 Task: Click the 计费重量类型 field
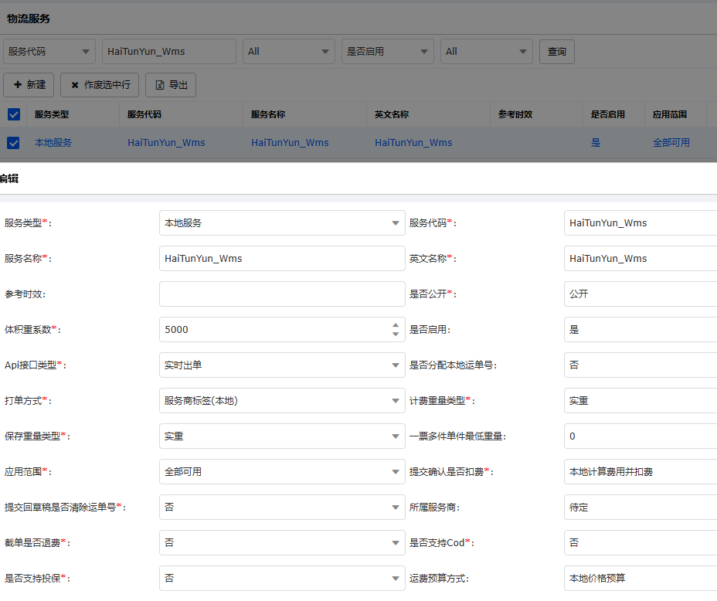click(x=641, y=401)
